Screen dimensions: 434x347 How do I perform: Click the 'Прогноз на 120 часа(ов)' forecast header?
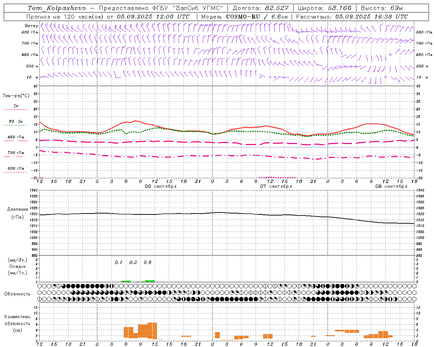[65, 17]
